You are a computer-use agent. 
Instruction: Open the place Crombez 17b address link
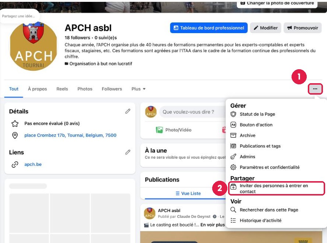(x=70, y=135)
